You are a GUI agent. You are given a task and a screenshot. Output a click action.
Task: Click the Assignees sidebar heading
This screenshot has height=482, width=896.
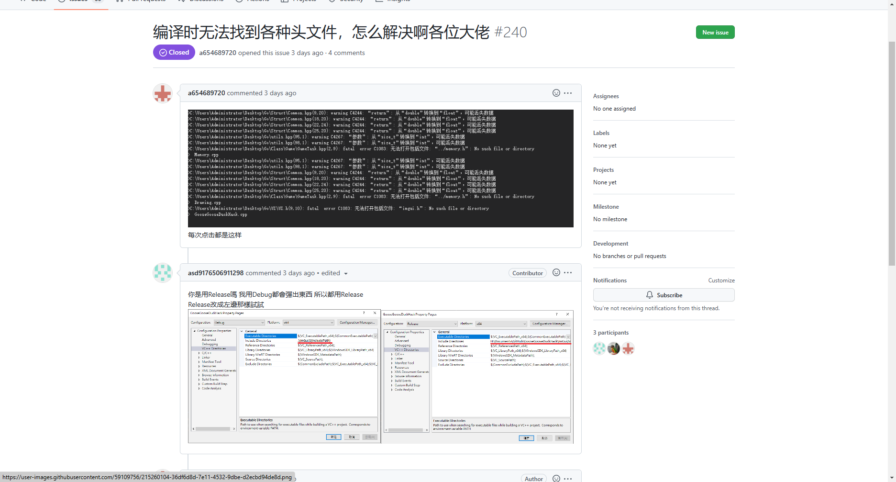[606, 96]
